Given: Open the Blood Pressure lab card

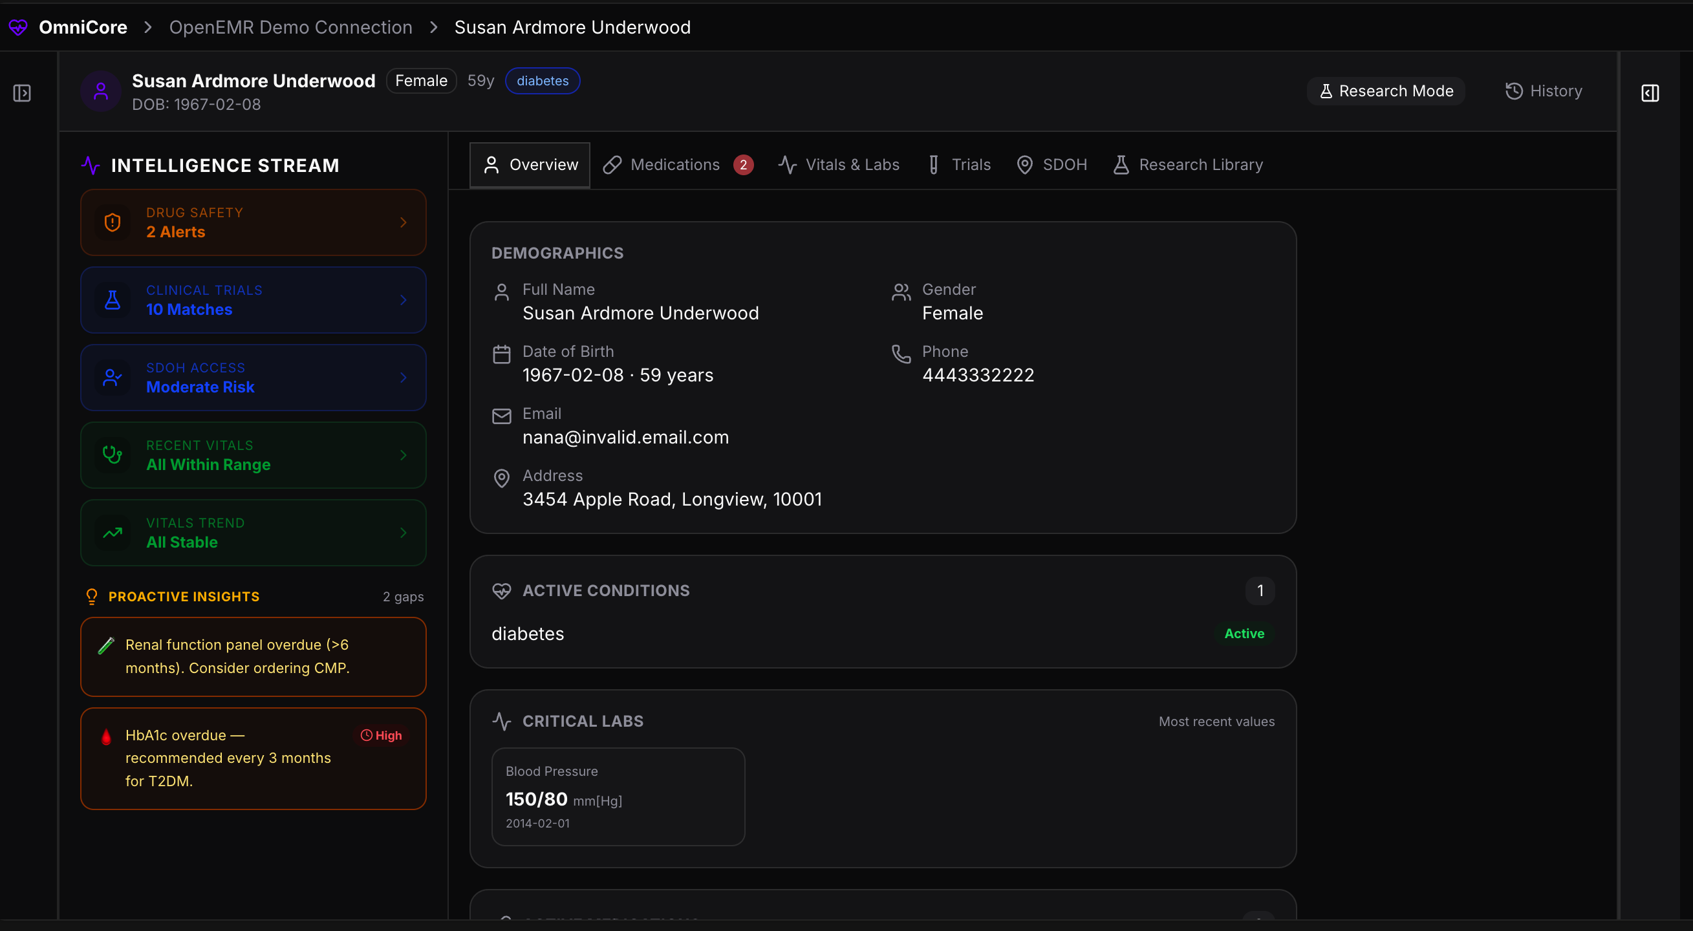Looking at the screenshot, I should pyautogui.click(x=618, y=797).
